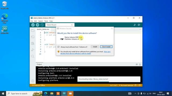
Task: Click the orange app icon in taskbar
Action: tap(58, 94)
